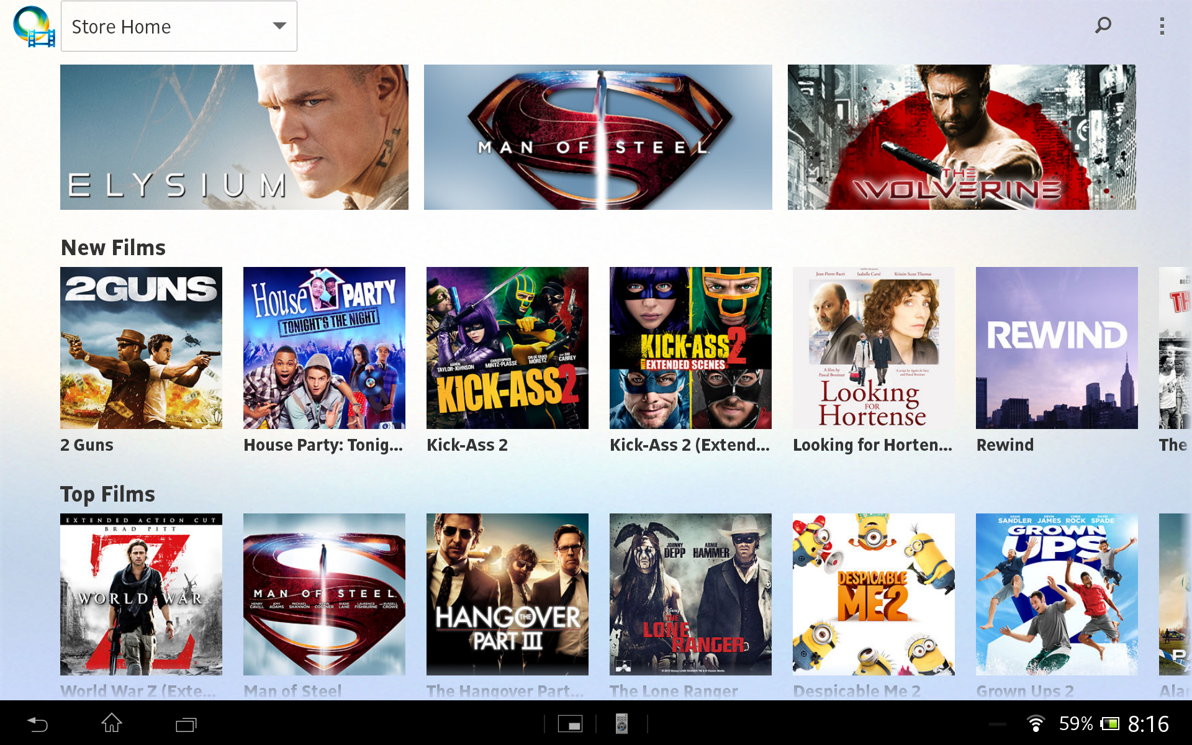Open The Lone Ranger poster
This screenshot has width=1192, height=745.
[690, 594]
